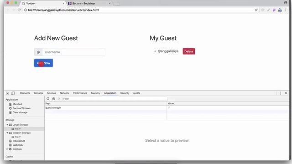Image resolution: width=292 pixels, height=164 pixels.
Task: Select the Vuebro browser tab
Action: click(x=43, y=3)
